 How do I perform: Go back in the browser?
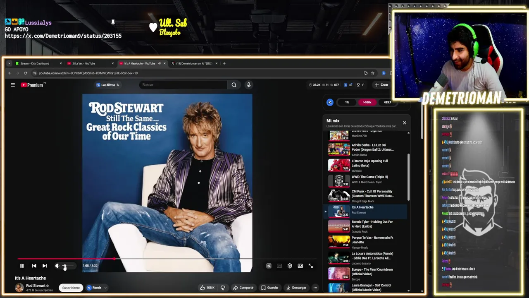tap(10, 73)
